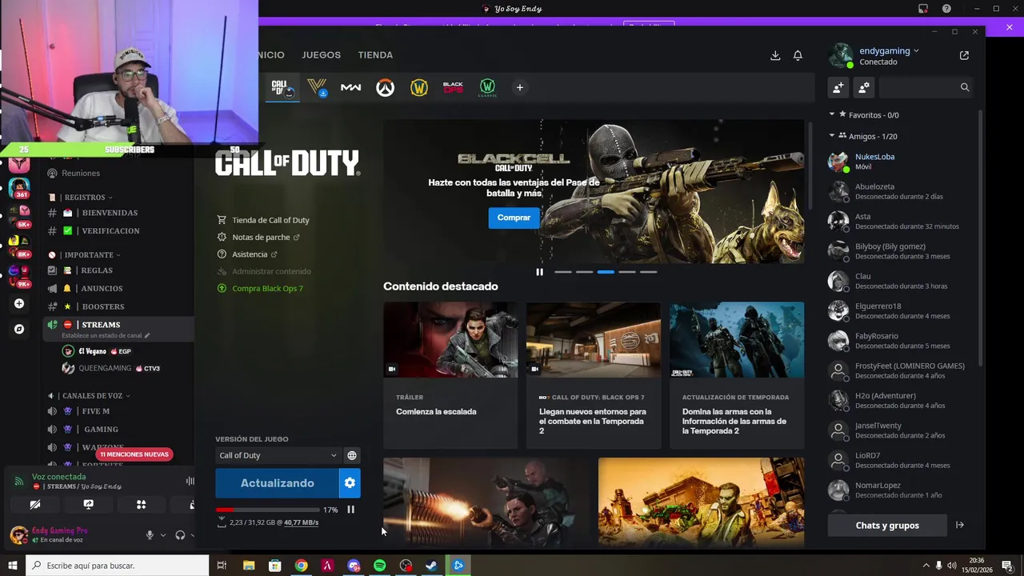Viewport: 1024px width, 576px height.
Task: Pause the Call of Duty download
Action: pyautogui.click(x=350, y=510)
